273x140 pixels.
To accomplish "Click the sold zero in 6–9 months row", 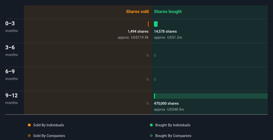I will [148, 79].
